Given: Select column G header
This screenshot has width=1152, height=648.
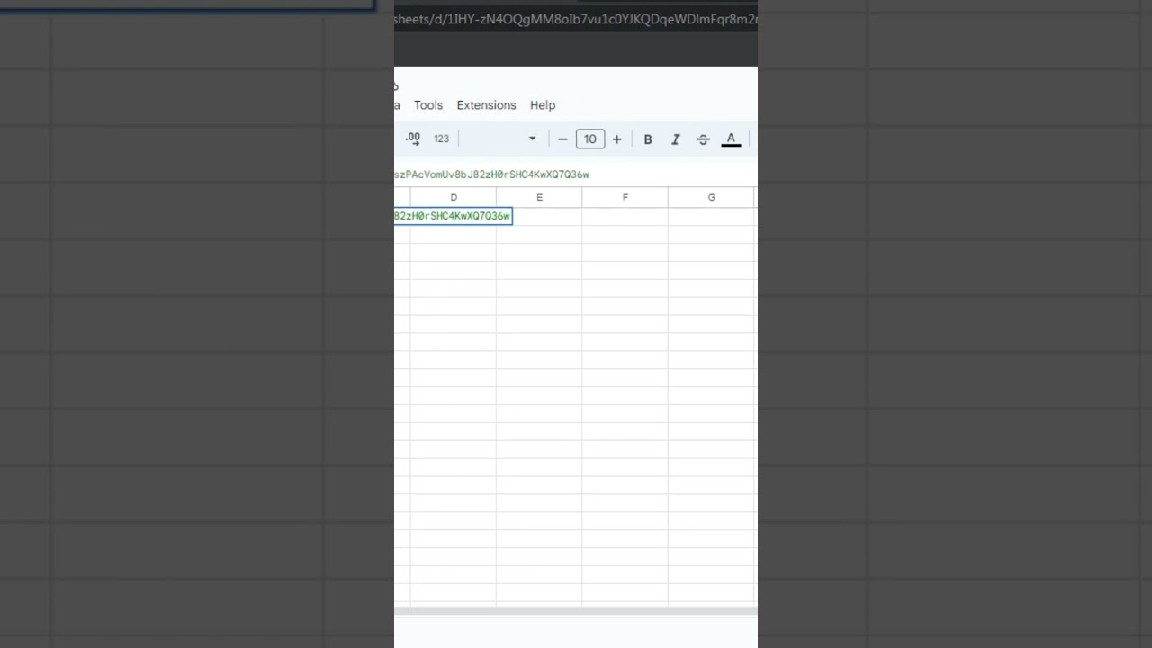Looking at the screenshot, I should tap(711, 197).
